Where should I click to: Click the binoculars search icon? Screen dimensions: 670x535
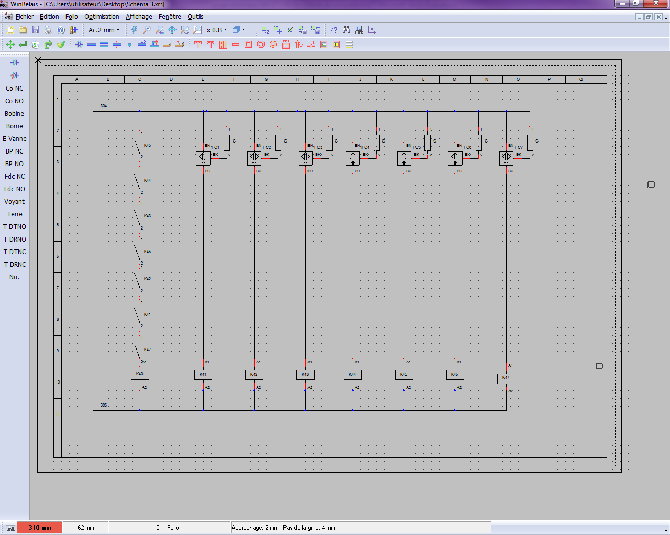[x=346, y=30]
